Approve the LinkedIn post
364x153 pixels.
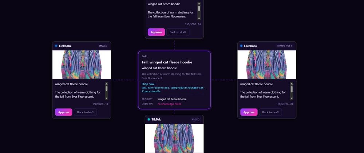coord(64,112)
